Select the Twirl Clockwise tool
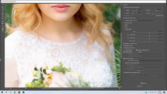The height and width of the screenshot is (94, 167). point(3,12)
